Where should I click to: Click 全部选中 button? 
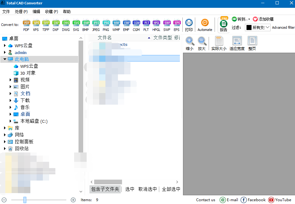[171, 189]
